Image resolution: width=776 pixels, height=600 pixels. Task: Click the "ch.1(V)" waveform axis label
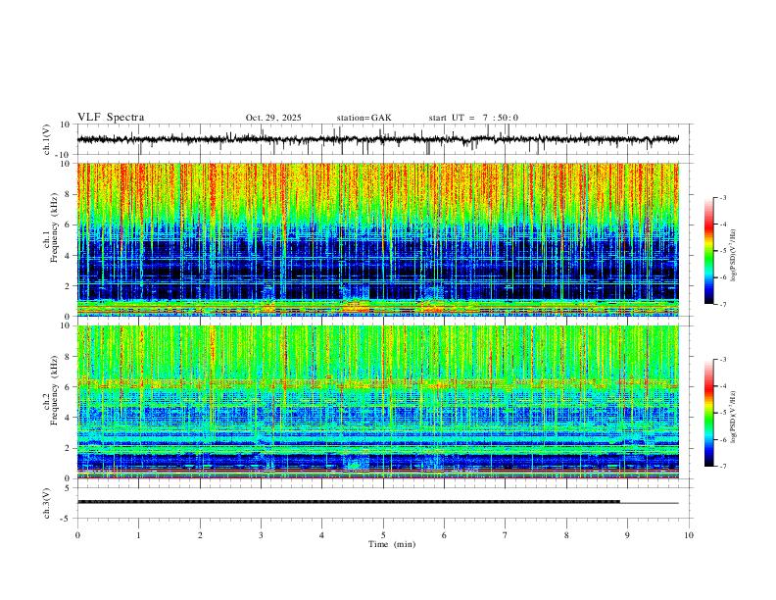point(47,139)
